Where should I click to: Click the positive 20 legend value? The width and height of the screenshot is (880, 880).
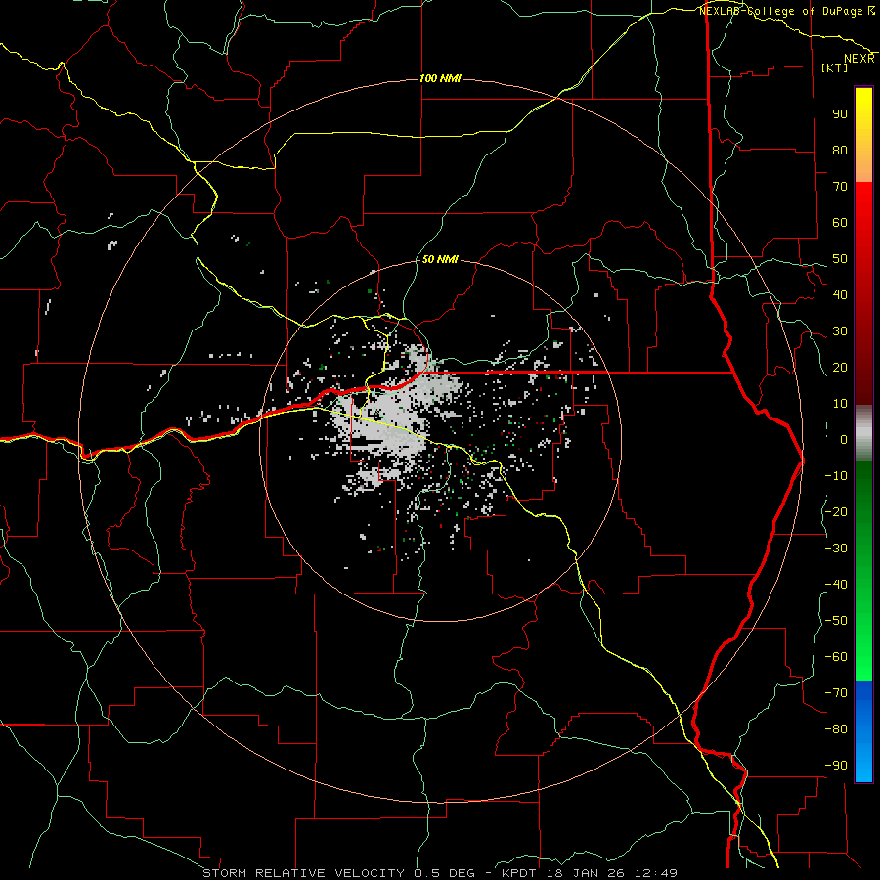(840, 367)
